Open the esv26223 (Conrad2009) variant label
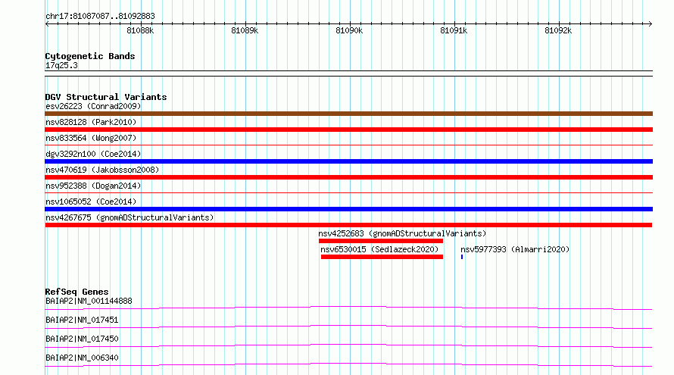Screen dimensions: 674x375 pos(93,106)
